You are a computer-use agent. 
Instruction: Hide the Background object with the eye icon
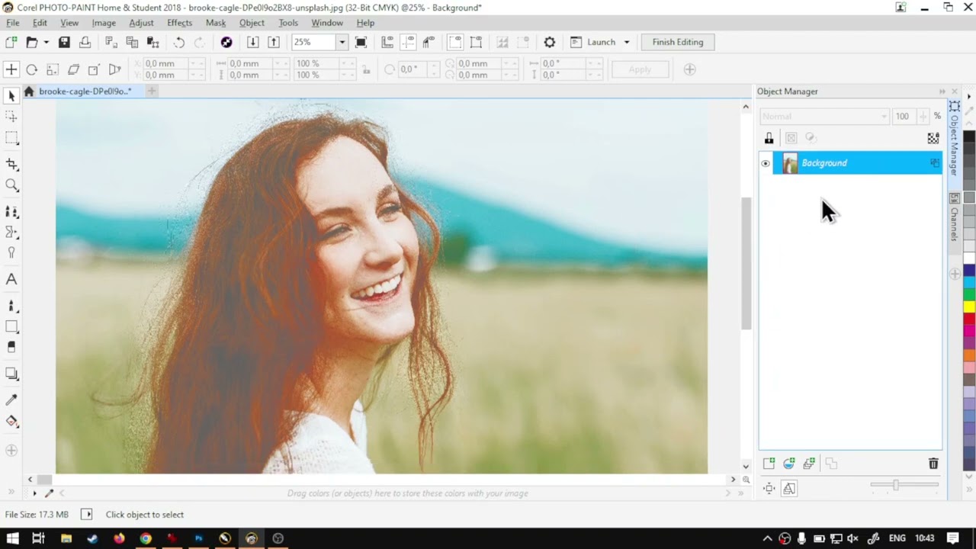click(766, 163)
